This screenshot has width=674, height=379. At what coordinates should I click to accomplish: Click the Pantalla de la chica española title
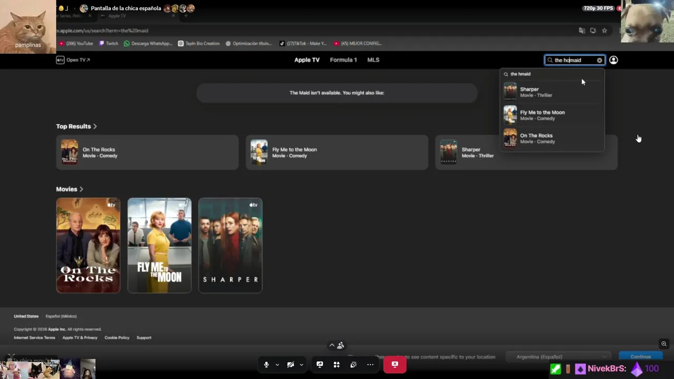(126, 8)
